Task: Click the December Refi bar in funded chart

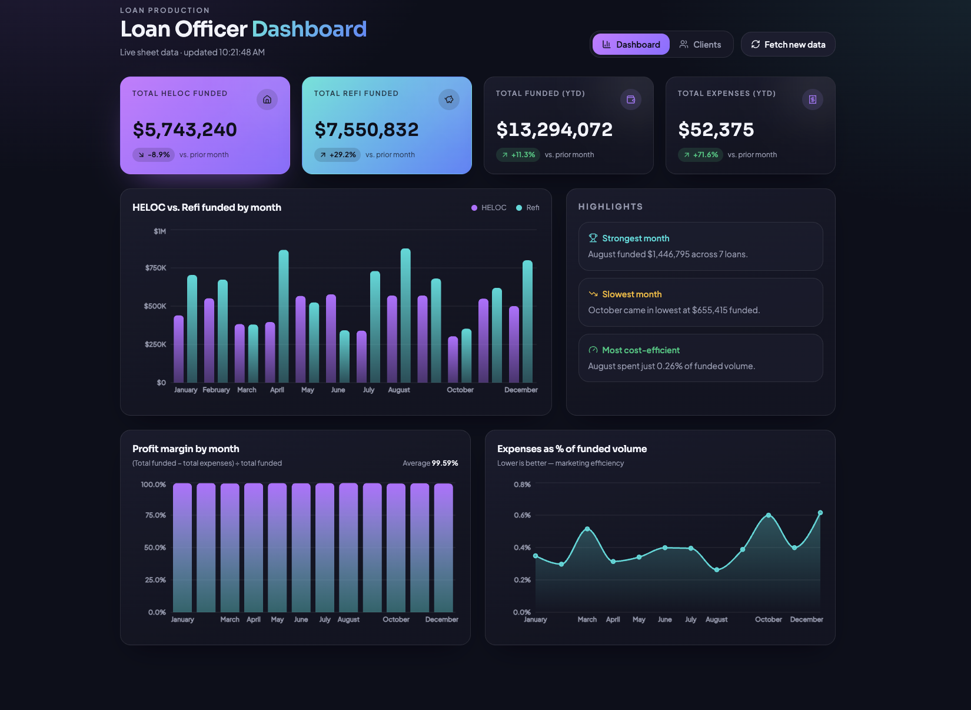Action: tap(528, 321)
